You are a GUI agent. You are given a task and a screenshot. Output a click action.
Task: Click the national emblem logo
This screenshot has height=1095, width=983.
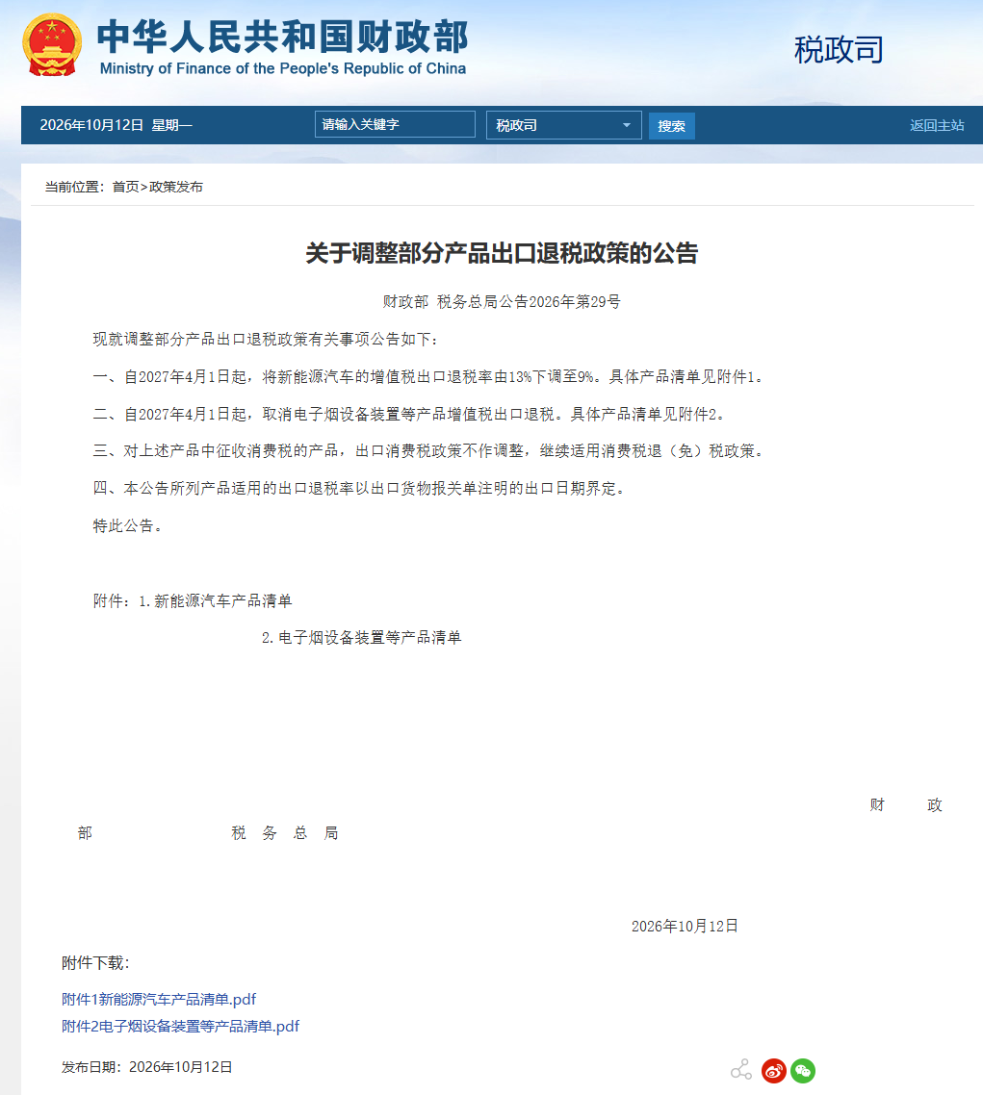pos(52,45)
